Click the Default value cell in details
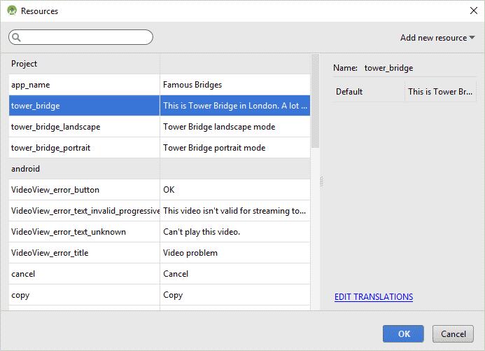 (441, 92)
